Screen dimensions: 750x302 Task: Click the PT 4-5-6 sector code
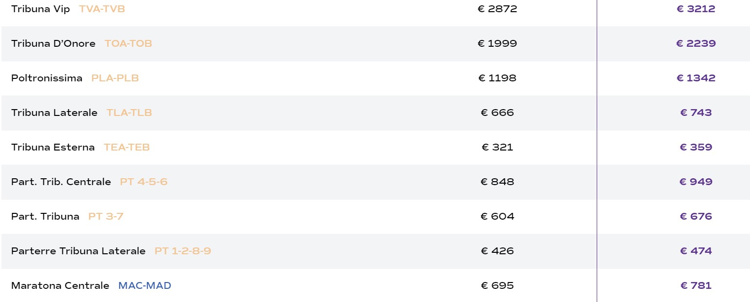(x=144, y=182)
